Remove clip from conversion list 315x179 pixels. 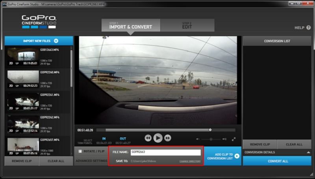point(260,144)
